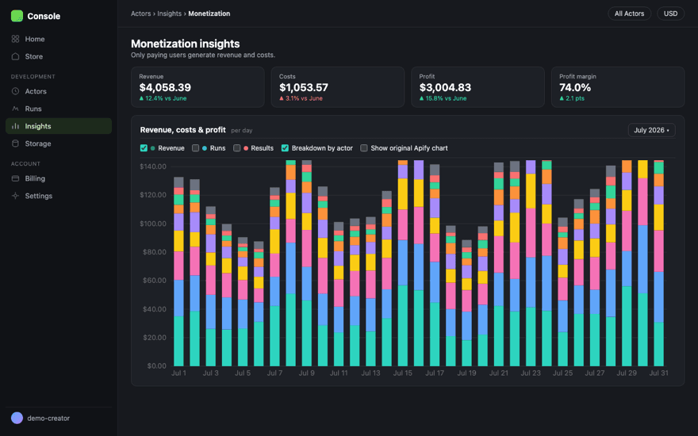The image size is (698, 436).
Task: Open Home in the sidebar
Action: (59, 39)
